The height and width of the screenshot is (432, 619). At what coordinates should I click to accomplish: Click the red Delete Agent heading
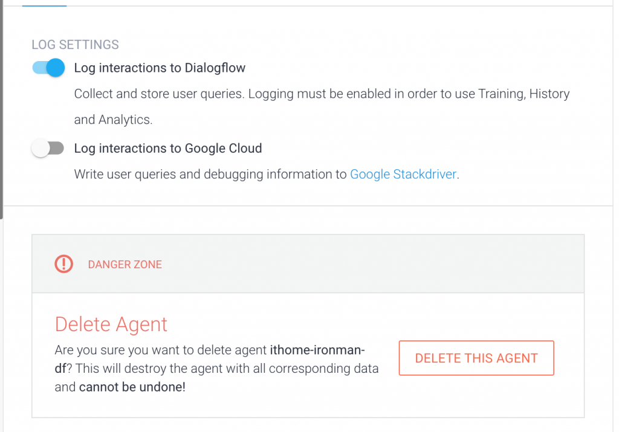tap(111, 324)
